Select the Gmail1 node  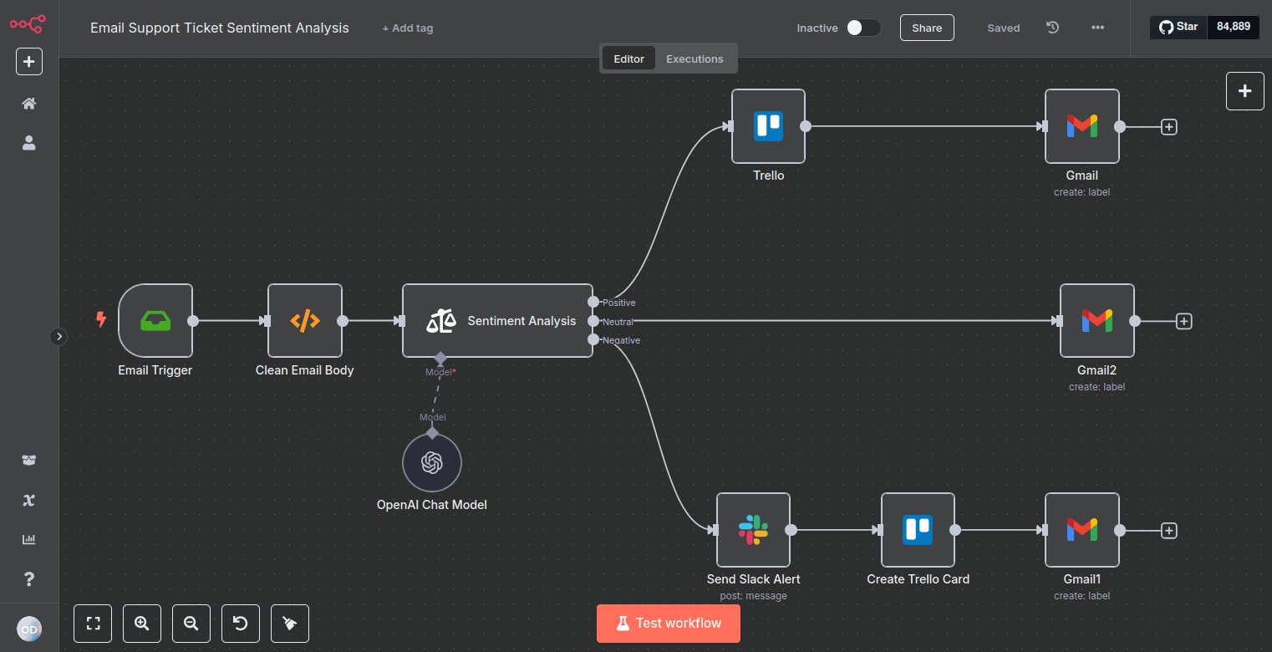point(1082,529)
